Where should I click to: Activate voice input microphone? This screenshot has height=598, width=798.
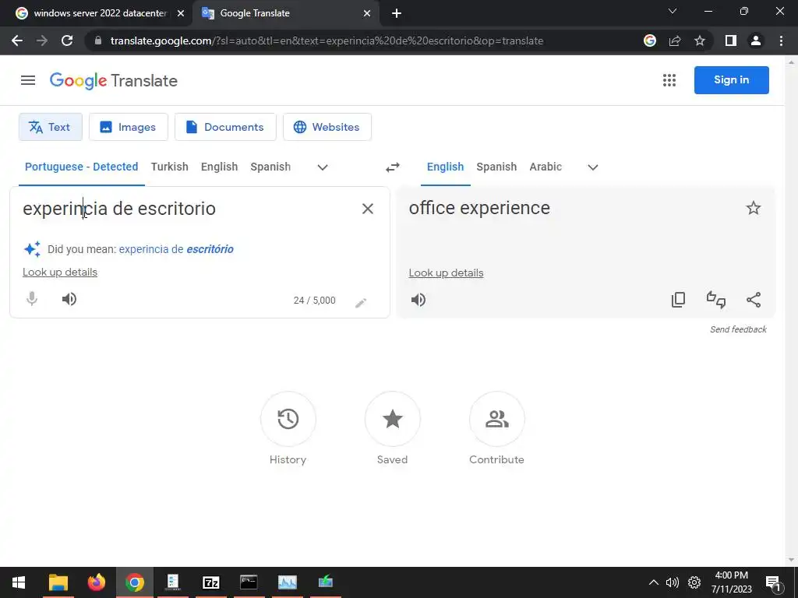(31, 299)
